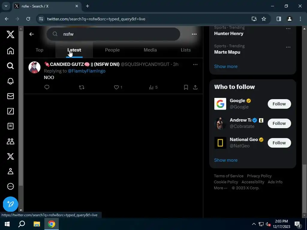This screenshot has height=230, width=307.
Task: Reply to the NOO tweet
Action: (x=47, y=87)
